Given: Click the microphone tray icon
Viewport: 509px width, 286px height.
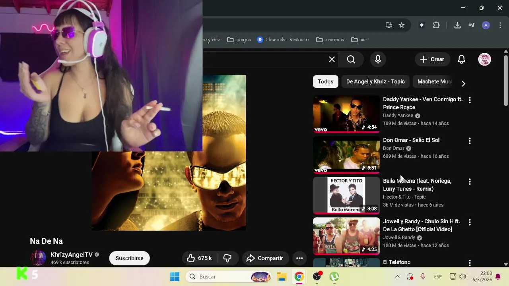Looking at the screenshot, I should click(423, 276).
